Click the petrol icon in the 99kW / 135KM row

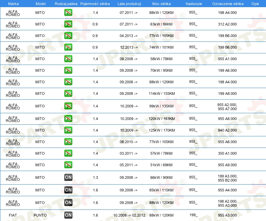point(68,106)
